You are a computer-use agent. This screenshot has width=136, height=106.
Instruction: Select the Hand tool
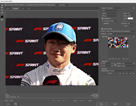pos(2,5)
